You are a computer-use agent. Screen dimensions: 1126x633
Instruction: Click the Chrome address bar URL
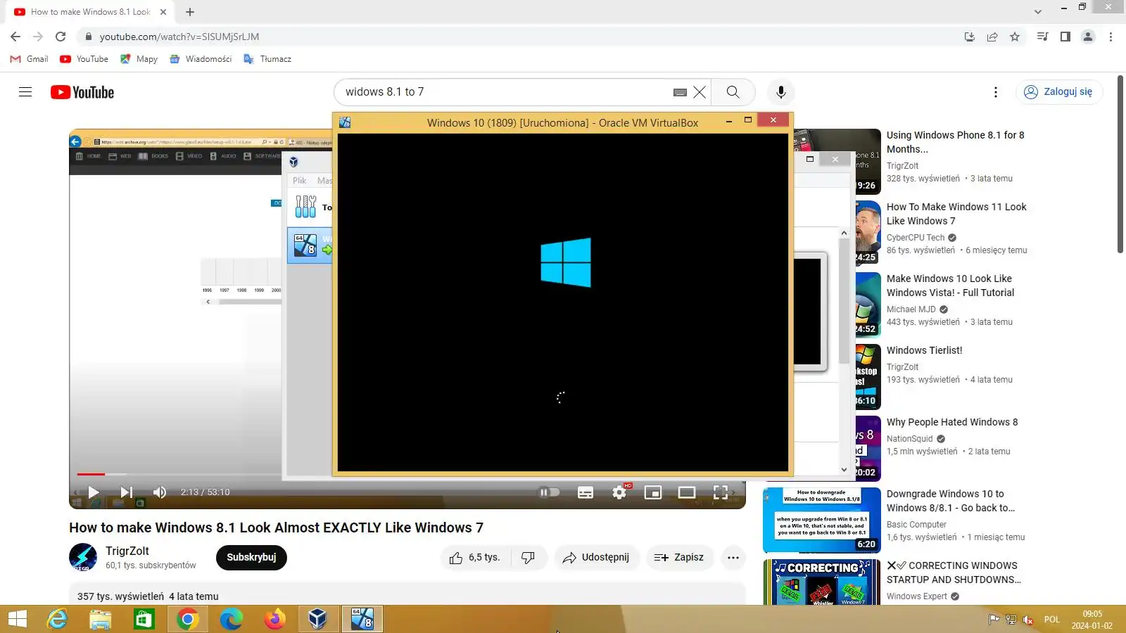pos(179,37)
